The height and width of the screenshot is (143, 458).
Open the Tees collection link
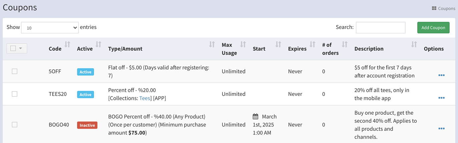coord(145,98)
